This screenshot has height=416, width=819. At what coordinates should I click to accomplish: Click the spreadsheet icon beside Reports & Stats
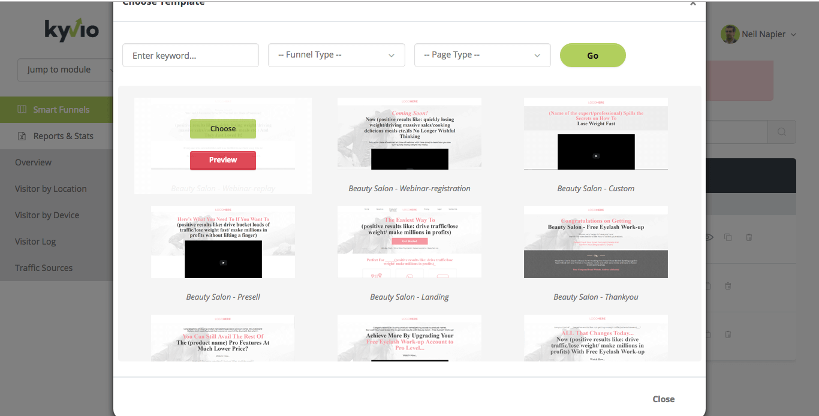22,136
